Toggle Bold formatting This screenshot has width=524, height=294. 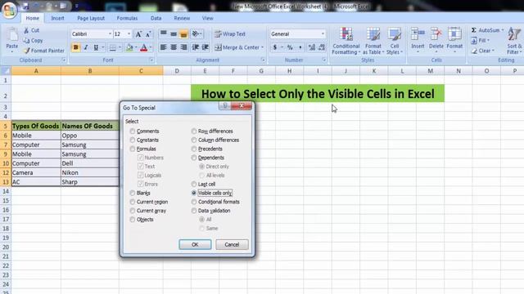point(76,47)
